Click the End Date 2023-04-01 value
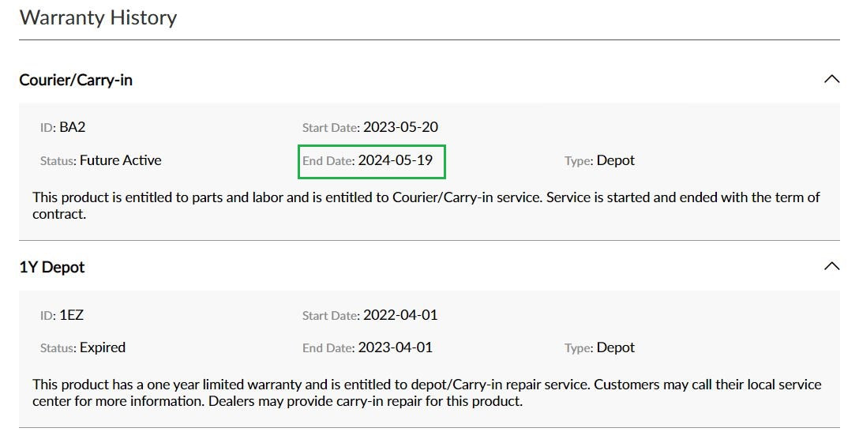 [395, 347]
